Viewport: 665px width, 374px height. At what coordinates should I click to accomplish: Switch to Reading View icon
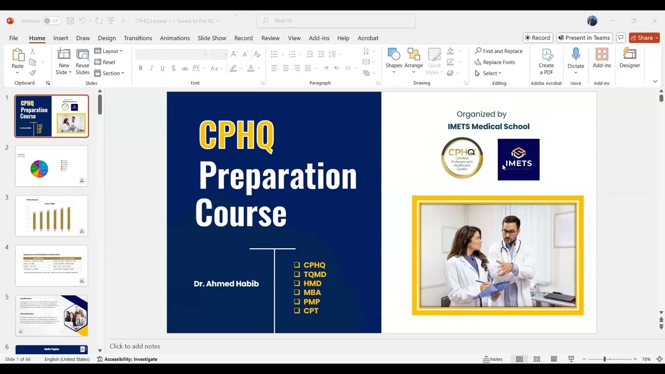pyautogui.click(x=554, y=359)
